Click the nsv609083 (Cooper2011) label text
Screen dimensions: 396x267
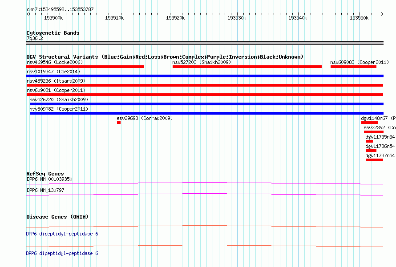pyautogui.click(x=360, y=62)
